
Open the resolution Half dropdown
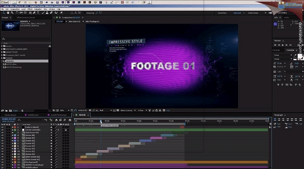point(106,110)
